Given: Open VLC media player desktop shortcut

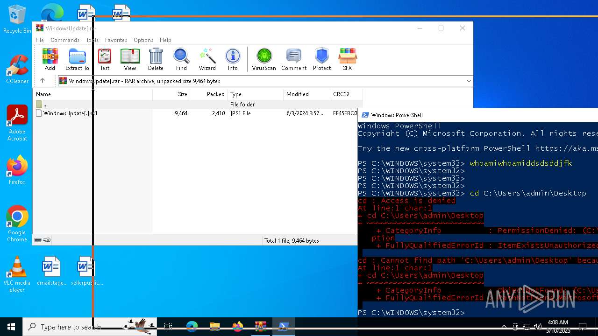Looking at the screenshot, I should 17,274.
